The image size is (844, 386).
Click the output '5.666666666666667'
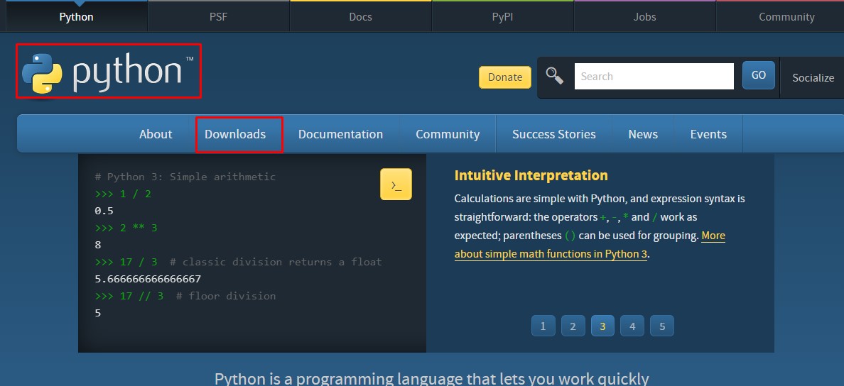tap(148, 279)
